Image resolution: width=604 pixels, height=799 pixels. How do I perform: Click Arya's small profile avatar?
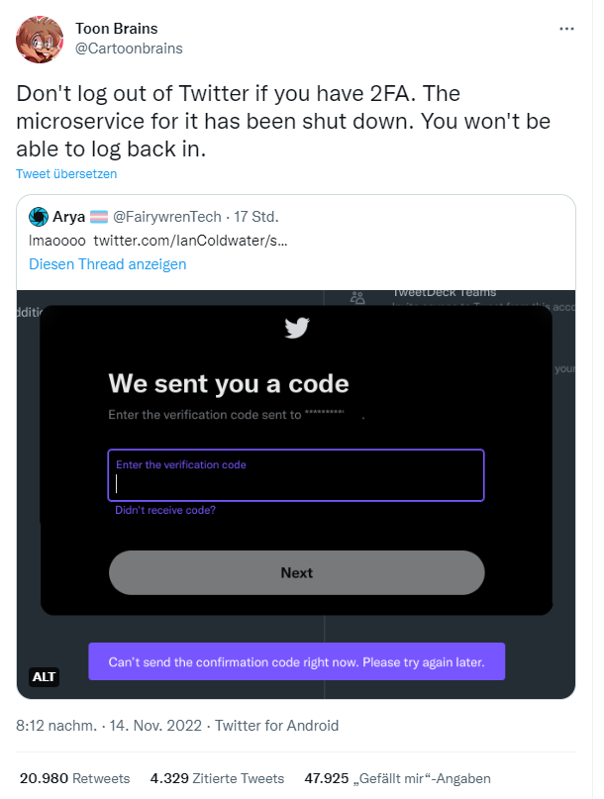39,217
